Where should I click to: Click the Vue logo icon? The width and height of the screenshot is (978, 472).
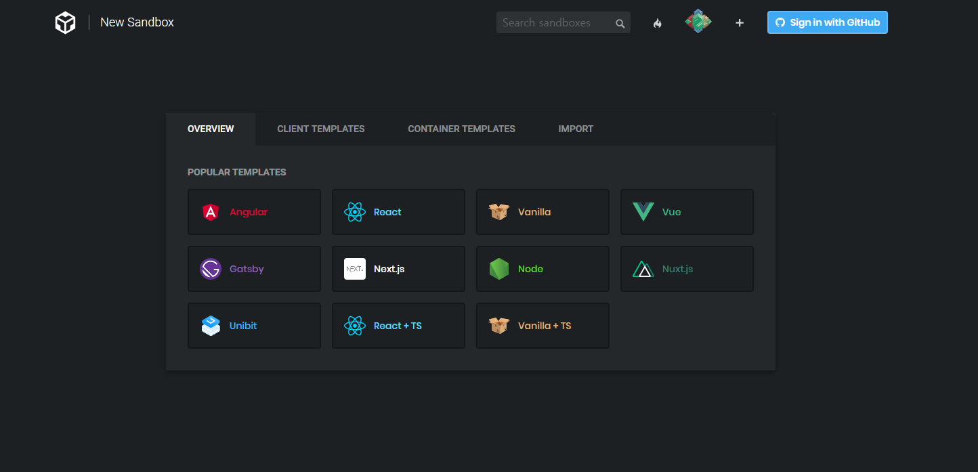(643, 212)
